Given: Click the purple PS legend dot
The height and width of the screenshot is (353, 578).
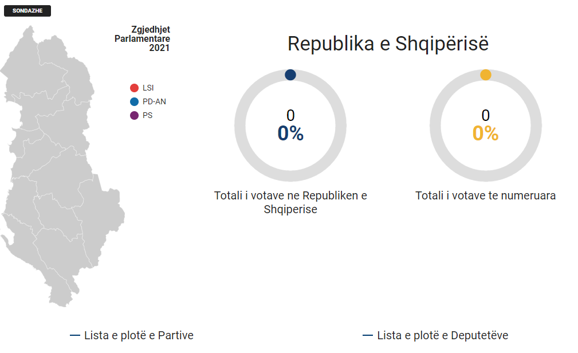Looking at the screenshot, I should coord(134,115).
